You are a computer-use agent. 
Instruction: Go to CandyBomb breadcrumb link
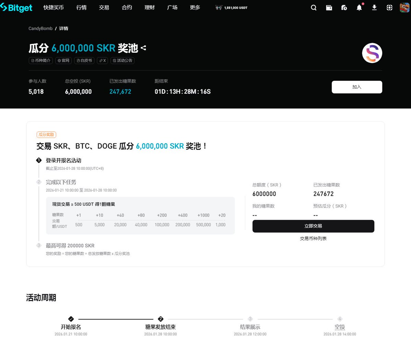(40, 28)
